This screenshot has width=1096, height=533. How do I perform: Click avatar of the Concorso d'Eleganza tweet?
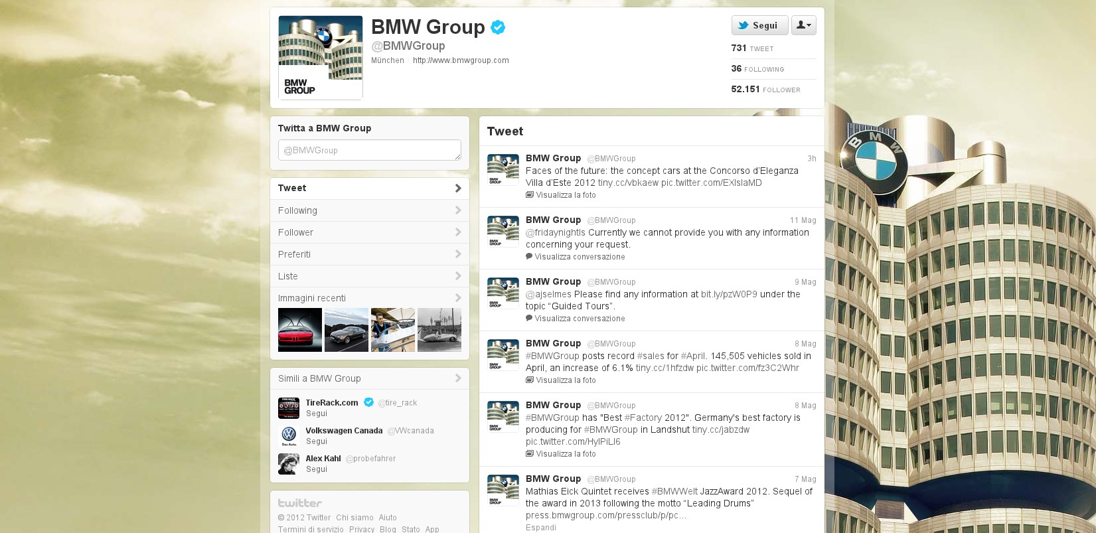[503, 170]
